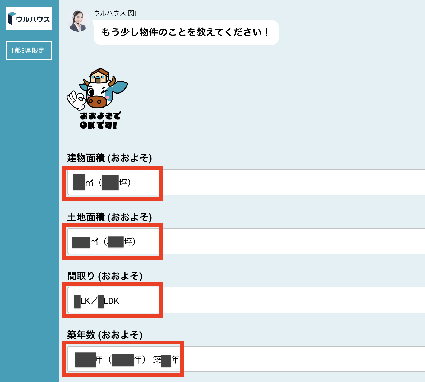Screen dimensions: 425x382
Task: Click the 建物面積 (おおよそ) label
Action: (109, 158)
